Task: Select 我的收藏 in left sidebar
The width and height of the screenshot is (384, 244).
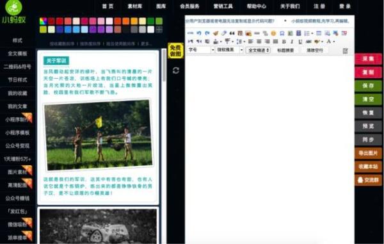Action: 17,94
